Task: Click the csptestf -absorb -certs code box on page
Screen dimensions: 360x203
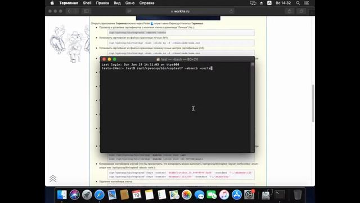Action: [x=181, y=33]
